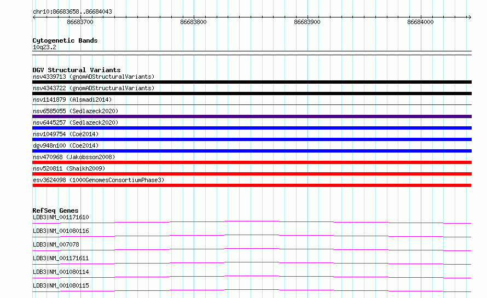Click the magenta line for LDB3|NM_001171611
The width and height of the screenshot is (487, 298).
[252, 263]
